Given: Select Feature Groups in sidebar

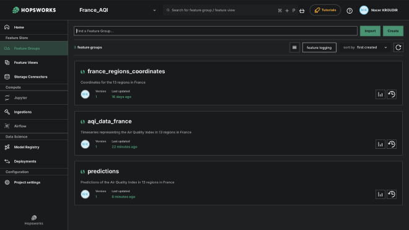Looking at the screenshot, I should coord(34,48).
